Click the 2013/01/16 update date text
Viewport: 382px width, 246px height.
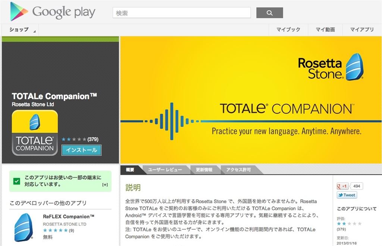pyautogui.click(x=347, y=243)
